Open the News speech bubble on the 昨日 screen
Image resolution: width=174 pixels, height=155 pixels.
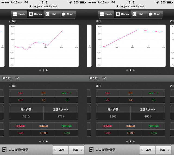pyautogui.click(x=150, y=14)
